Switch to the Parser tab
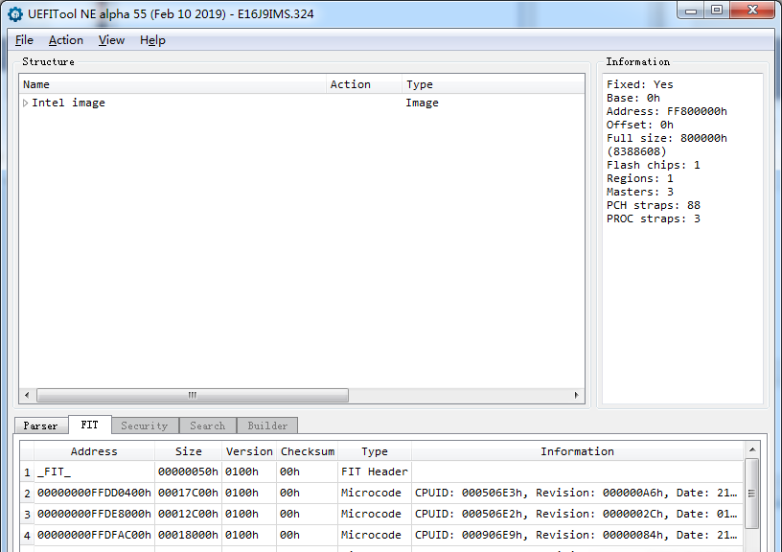782x552 pixels. coord(41,425)
